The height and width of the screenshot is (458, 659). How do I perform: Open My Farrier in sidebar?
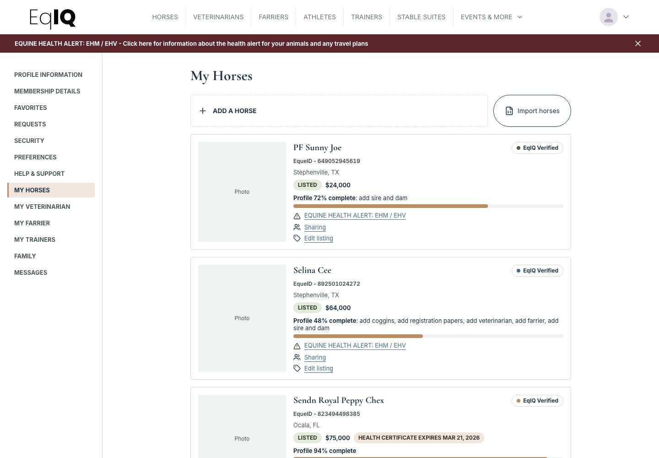pos(32,223)
